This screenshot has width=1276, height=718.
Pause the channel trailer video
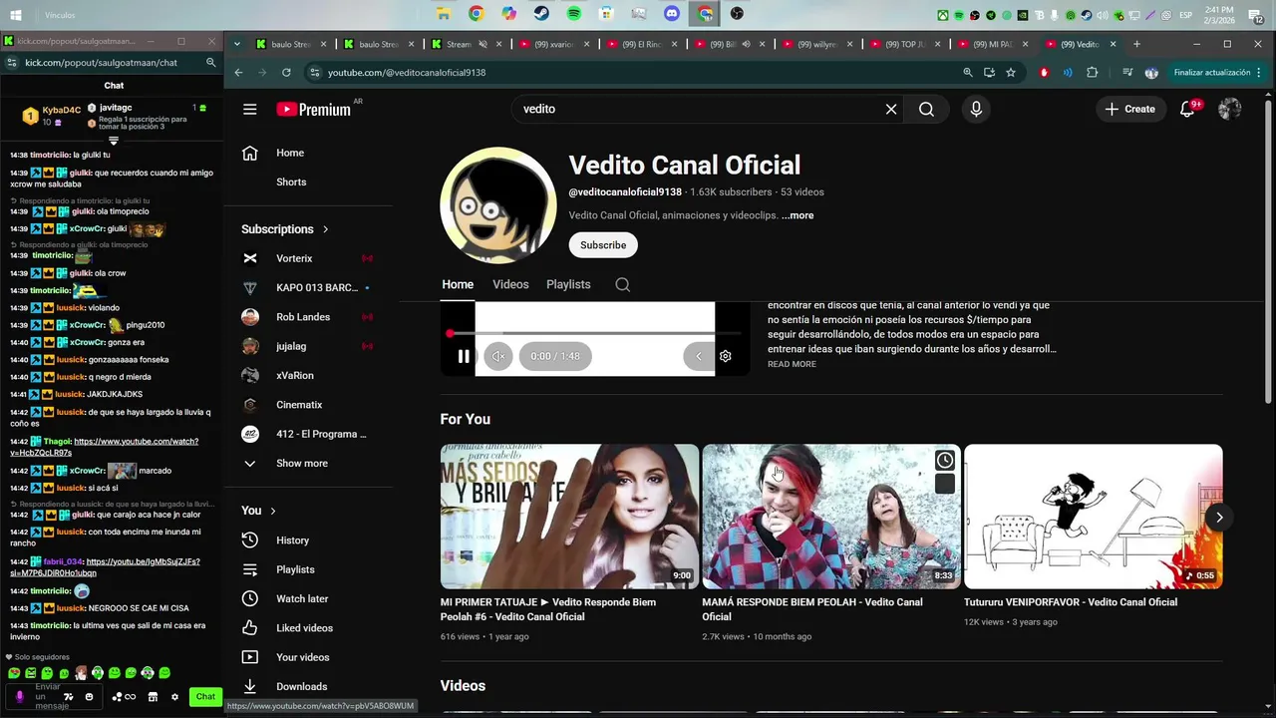[464, 356]
